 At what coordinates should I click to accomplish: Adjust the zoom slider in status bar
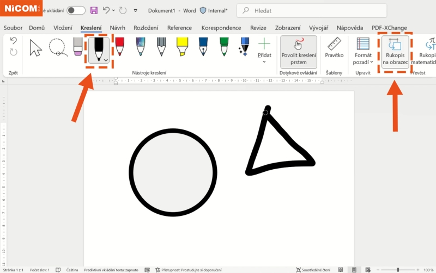point(399,270)
